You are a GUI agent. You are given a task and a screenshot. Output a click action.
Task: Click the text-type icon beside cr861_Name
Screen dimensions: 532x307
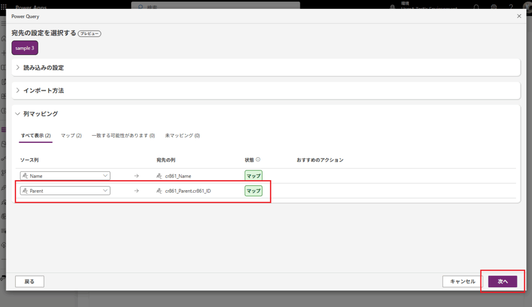click(x=159, y=176)
